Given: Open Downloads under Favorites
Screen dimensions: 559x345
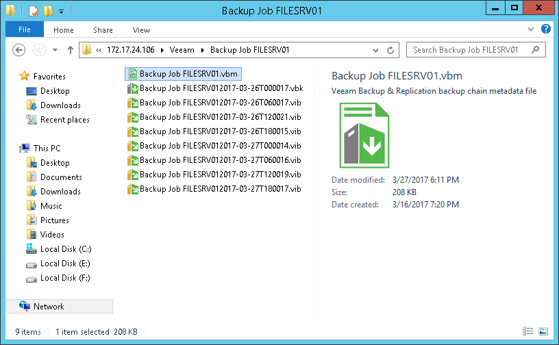Looking at the screenshot, I should 60,105.
